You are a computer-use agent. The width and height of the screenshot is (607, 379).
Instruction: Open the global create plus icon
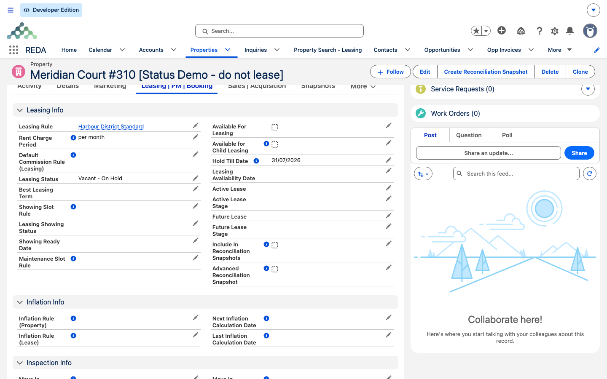point(502,30)
